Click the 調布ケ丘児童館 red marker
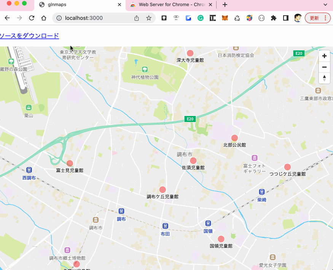Screen dimensions: 333x270 click(x=163, y=190)
